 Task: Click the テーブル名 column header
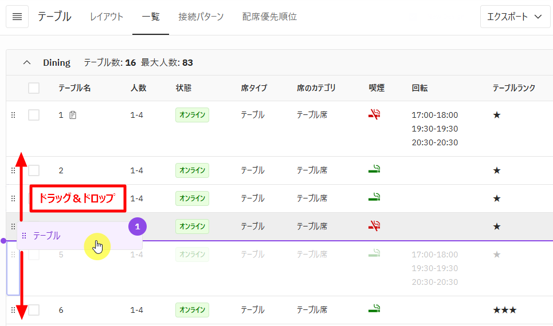[x=74, y=88]
